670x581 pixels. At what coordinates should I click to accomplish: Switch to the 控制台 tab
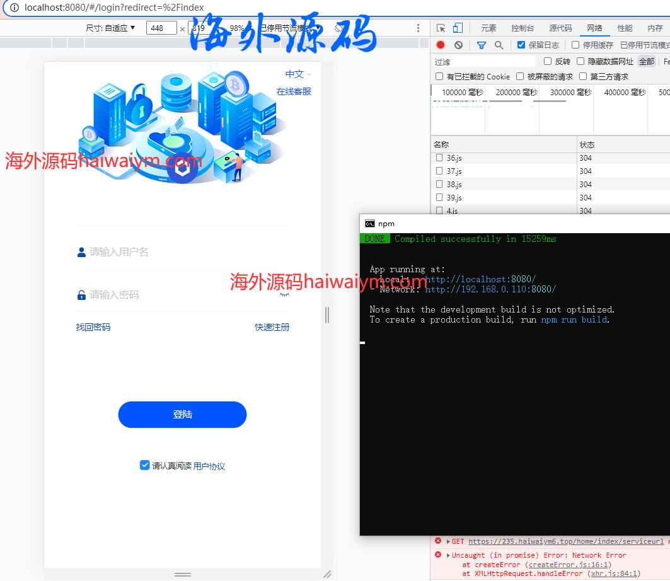tap(523, 28)
